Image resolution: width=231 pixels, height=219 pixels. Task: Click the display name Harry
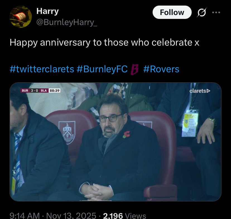(x=47, y=11)
